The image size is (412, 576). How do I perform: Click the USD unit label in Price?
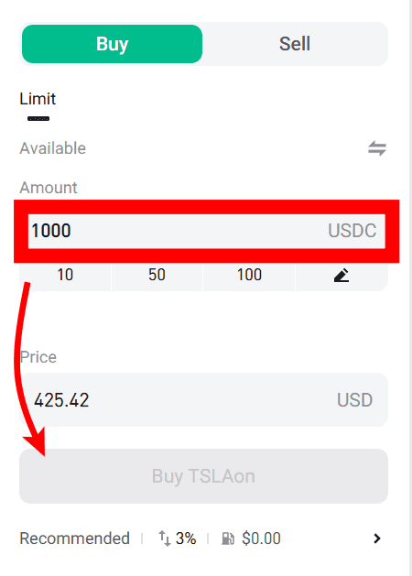coord(354,399)
